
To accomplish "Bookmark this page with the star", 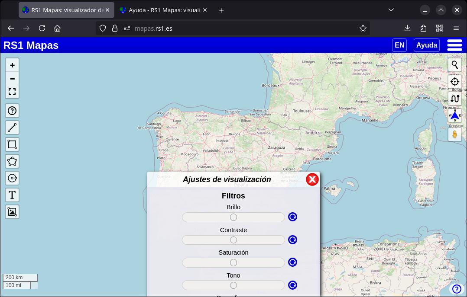I will [363, 28].
